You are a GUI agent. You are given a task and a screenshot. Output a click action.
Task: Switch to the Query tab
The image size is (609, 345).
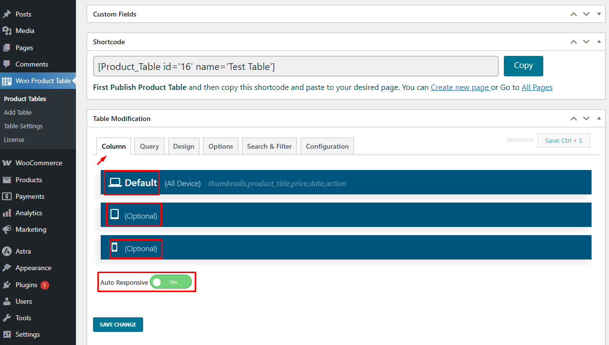point(149,146)
